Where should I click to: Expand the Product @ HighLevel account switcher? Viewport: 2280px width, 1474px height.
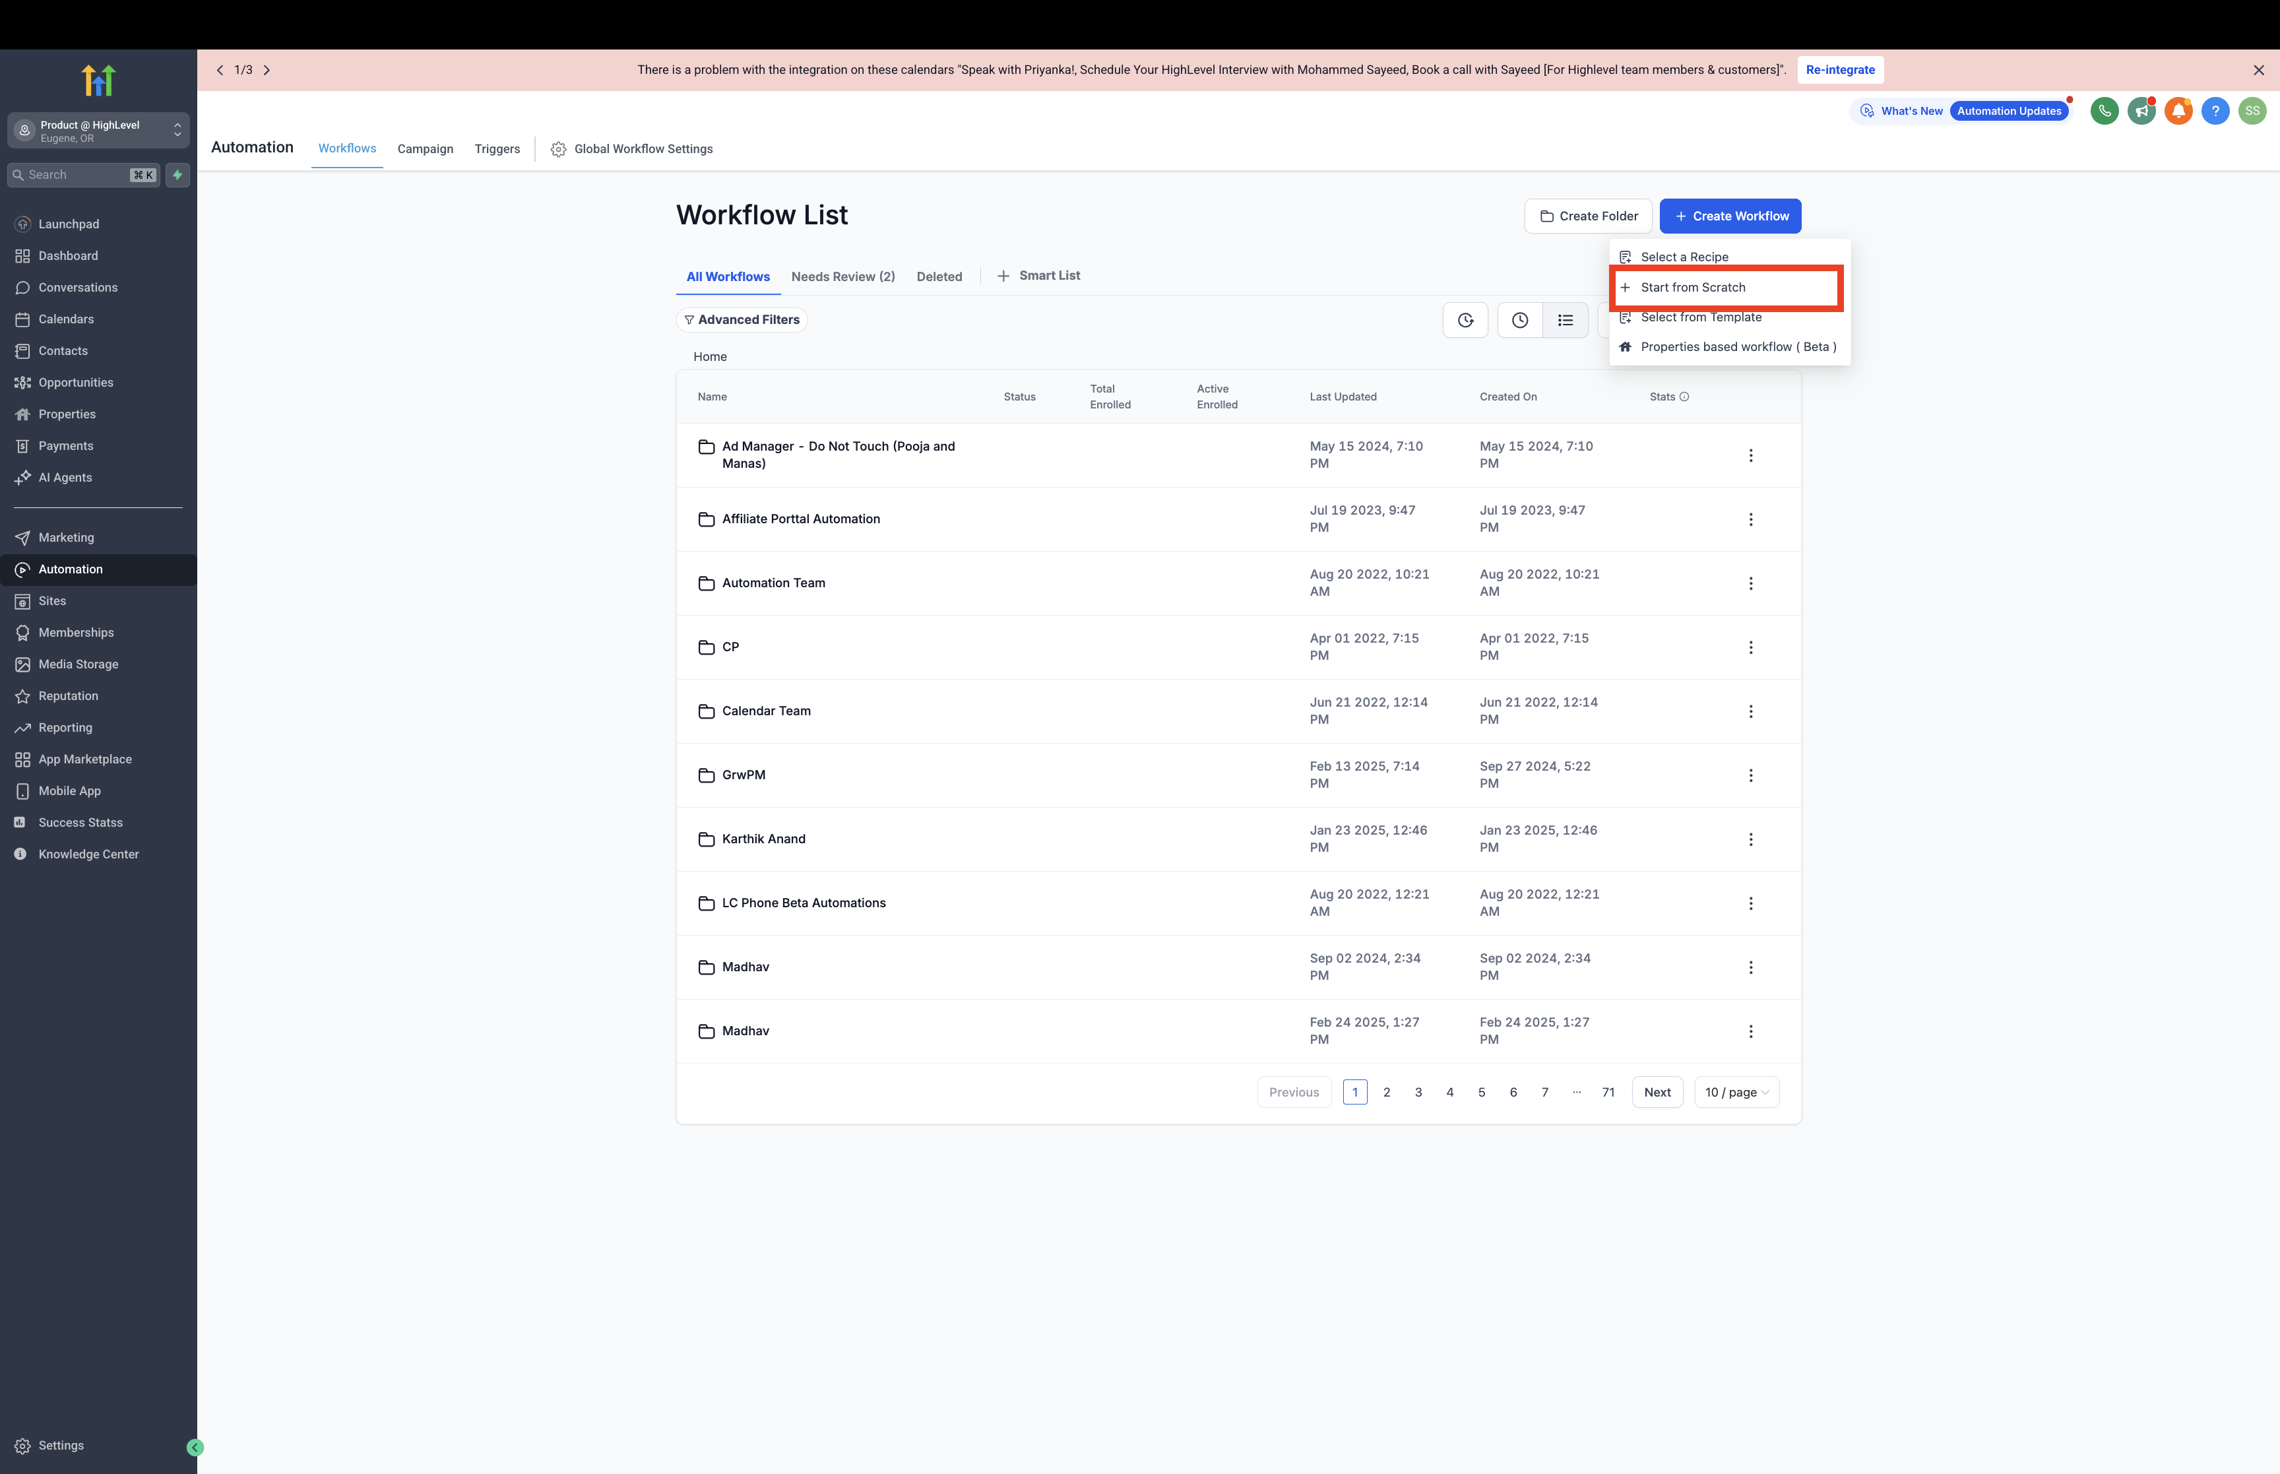[x=98, y=131]
